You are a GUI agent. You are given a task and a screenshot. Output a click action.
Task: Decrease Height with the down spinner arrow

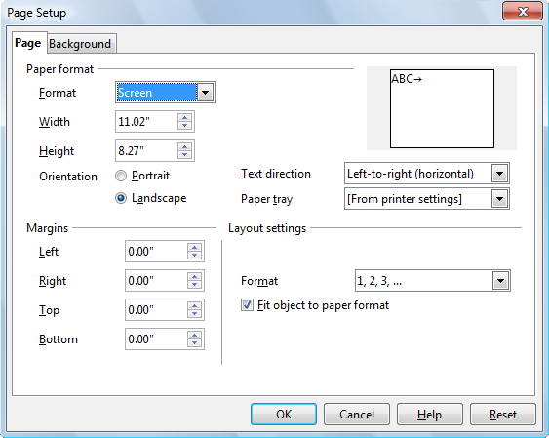(185, 155)
